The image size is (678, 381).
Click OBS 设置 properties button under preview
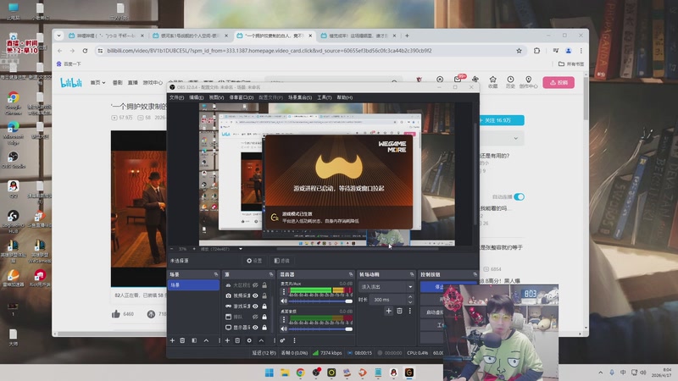(254, 261)
